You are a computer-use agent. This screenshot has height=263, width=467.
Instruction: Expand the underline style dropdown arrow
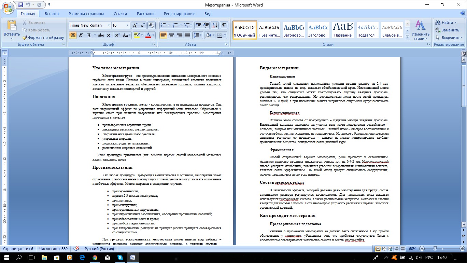pos(94,35)
